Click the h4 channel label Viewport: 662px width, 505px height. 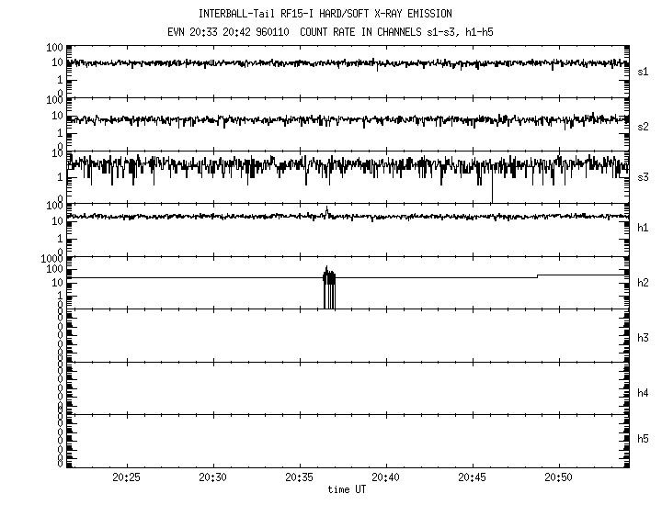[x=644, y=393]
